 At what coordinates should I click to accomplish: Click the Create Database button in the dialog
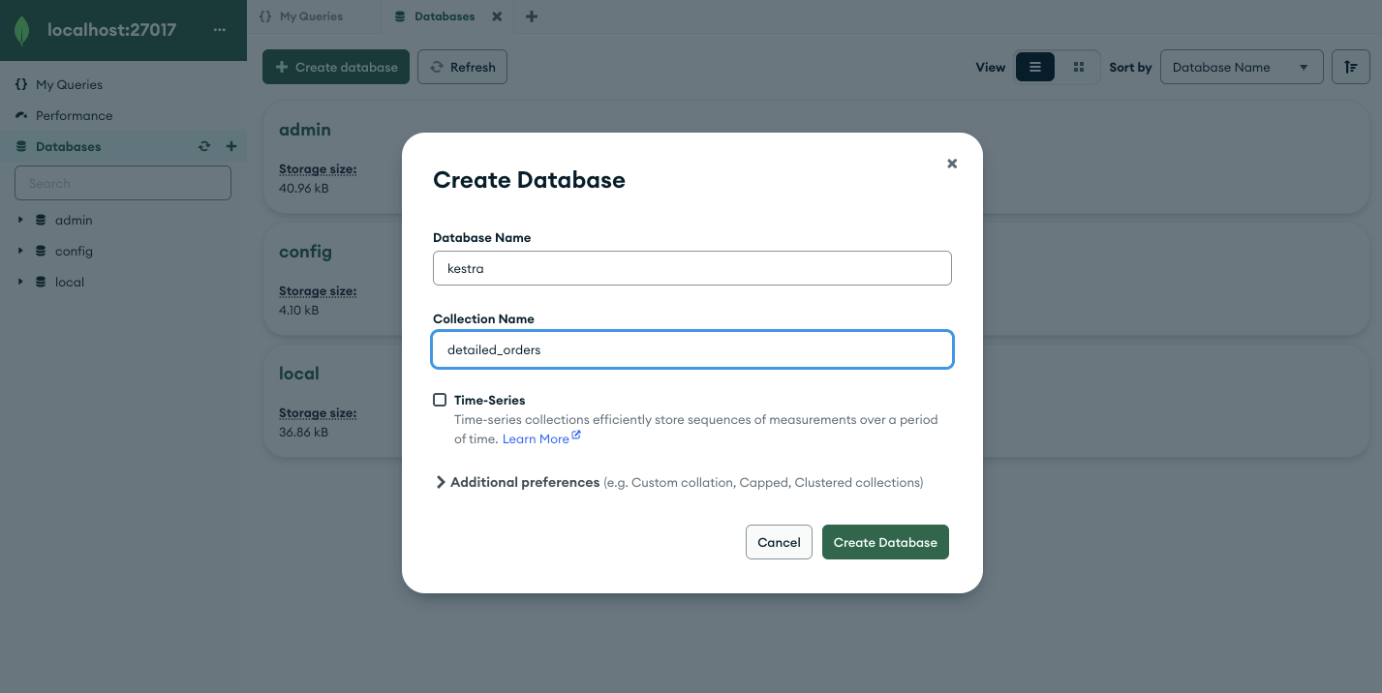coord(884,542)
